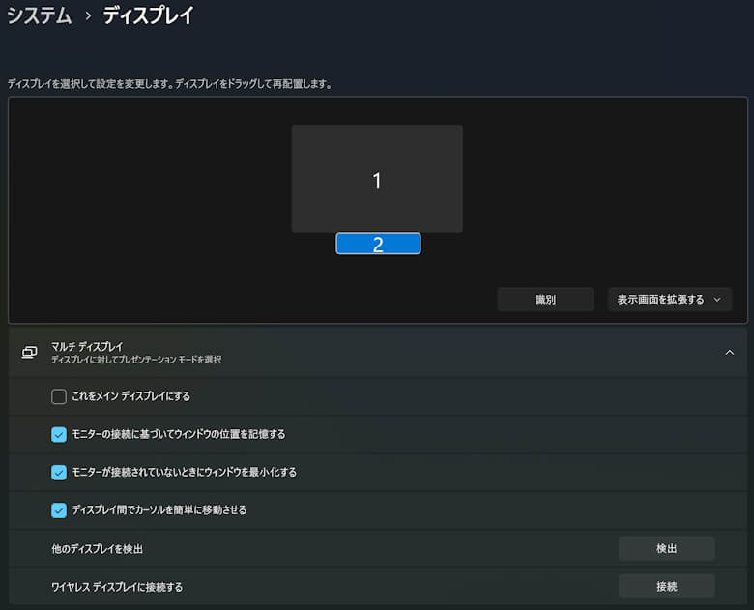754x610 pixels.
Task: Click the ワイヤレス ディスプレイに接続する row label
Action: (117, 587)
